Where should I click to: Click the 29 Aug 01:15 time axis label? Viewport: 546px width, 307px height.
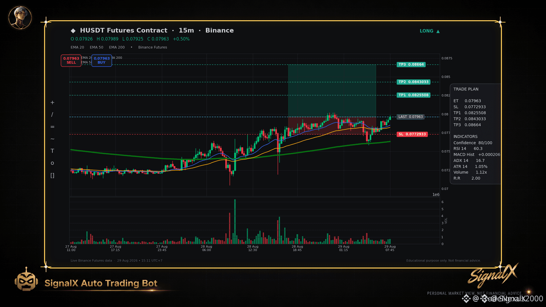344,248
